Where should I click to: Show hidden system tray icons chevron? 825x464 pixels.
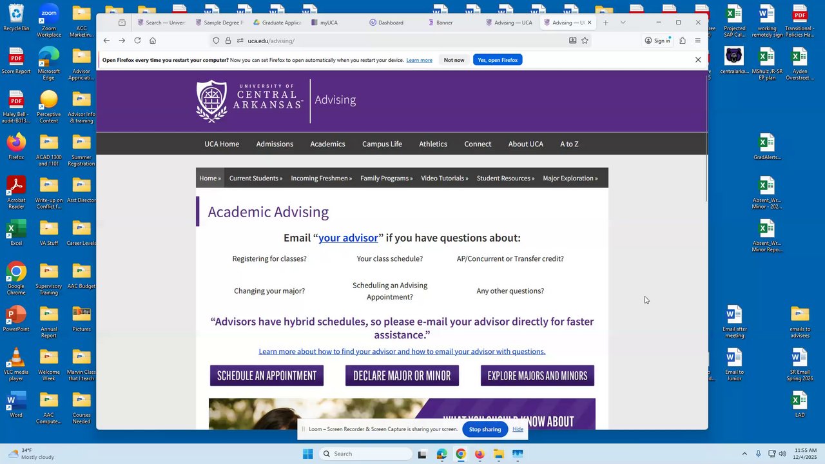pos(744,454)
